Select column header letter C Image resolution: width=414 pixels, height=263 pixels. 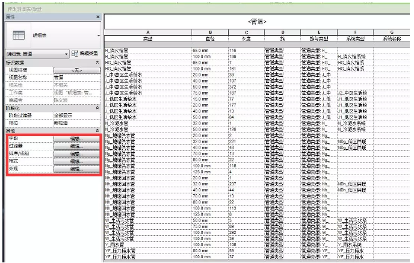pos(247,32)
